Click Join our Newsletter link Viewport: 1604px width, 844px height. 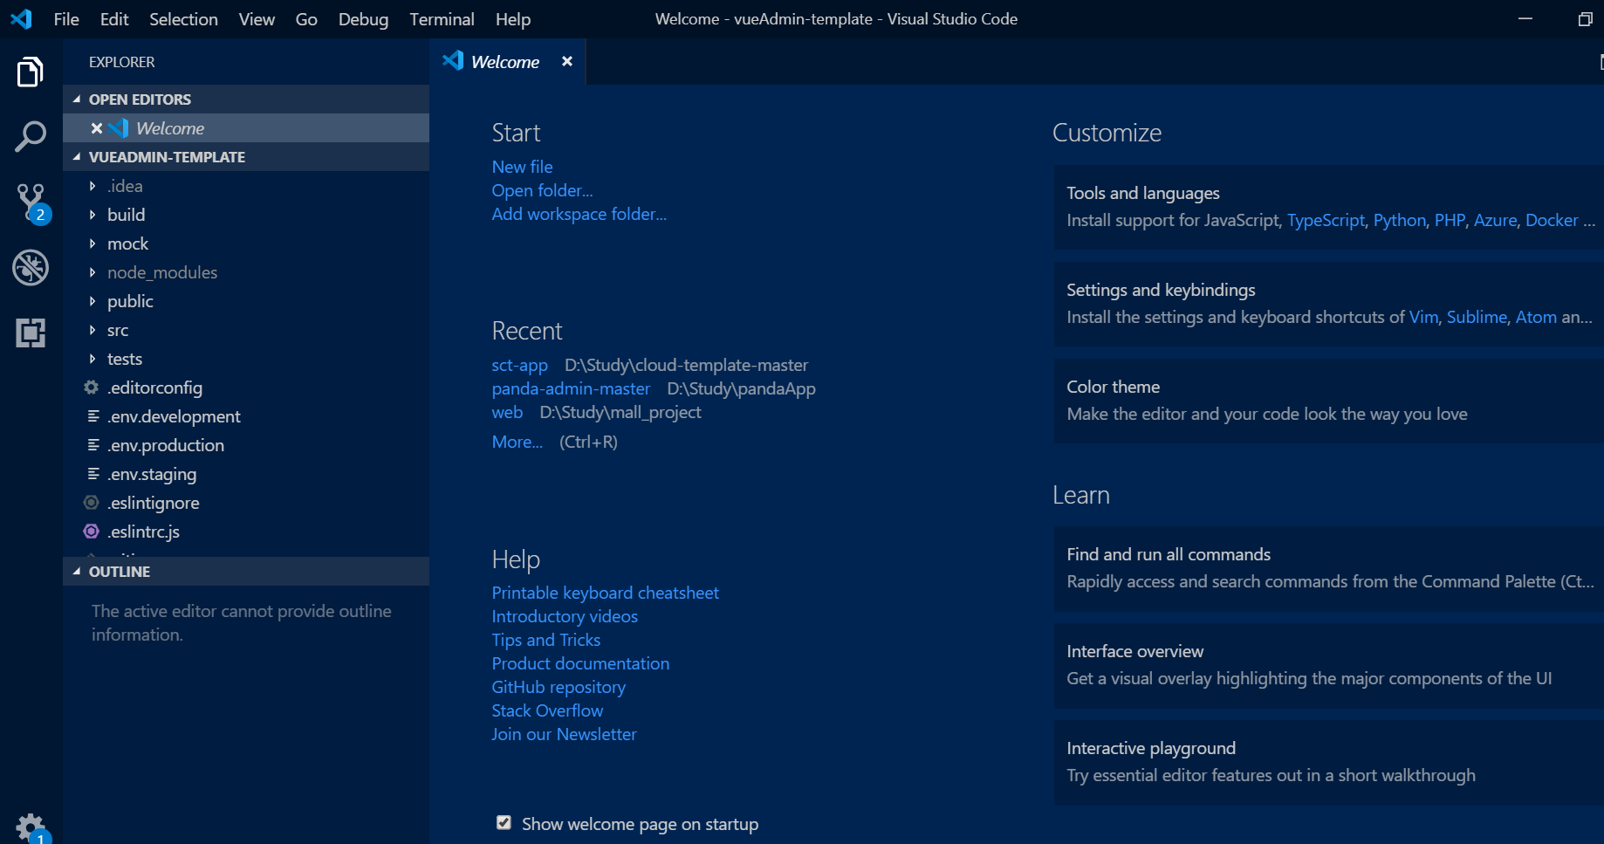tap(564, 734)
